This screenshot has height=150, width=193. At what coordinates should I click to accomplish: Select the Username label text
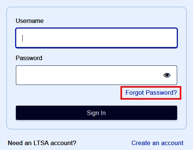pos(29,21)
